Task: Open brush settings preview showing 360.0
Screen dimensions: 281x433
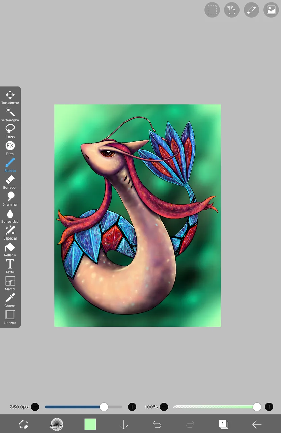Action: (57, 424)
